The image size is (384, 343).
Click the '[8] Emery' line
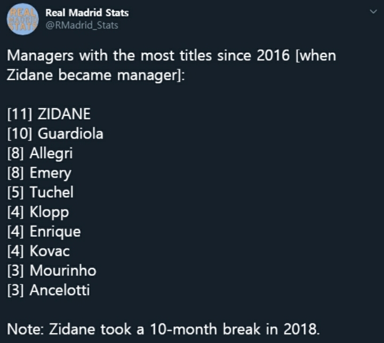[39, 173]
